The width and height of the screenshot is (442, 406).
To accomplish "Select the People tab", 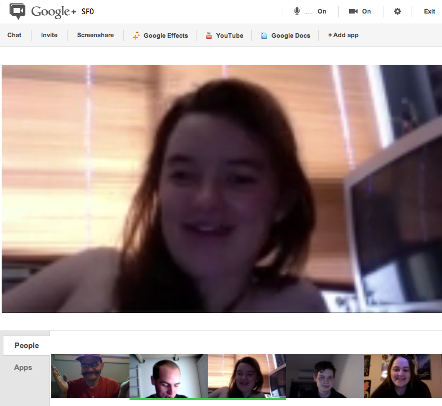I will 27,346.
